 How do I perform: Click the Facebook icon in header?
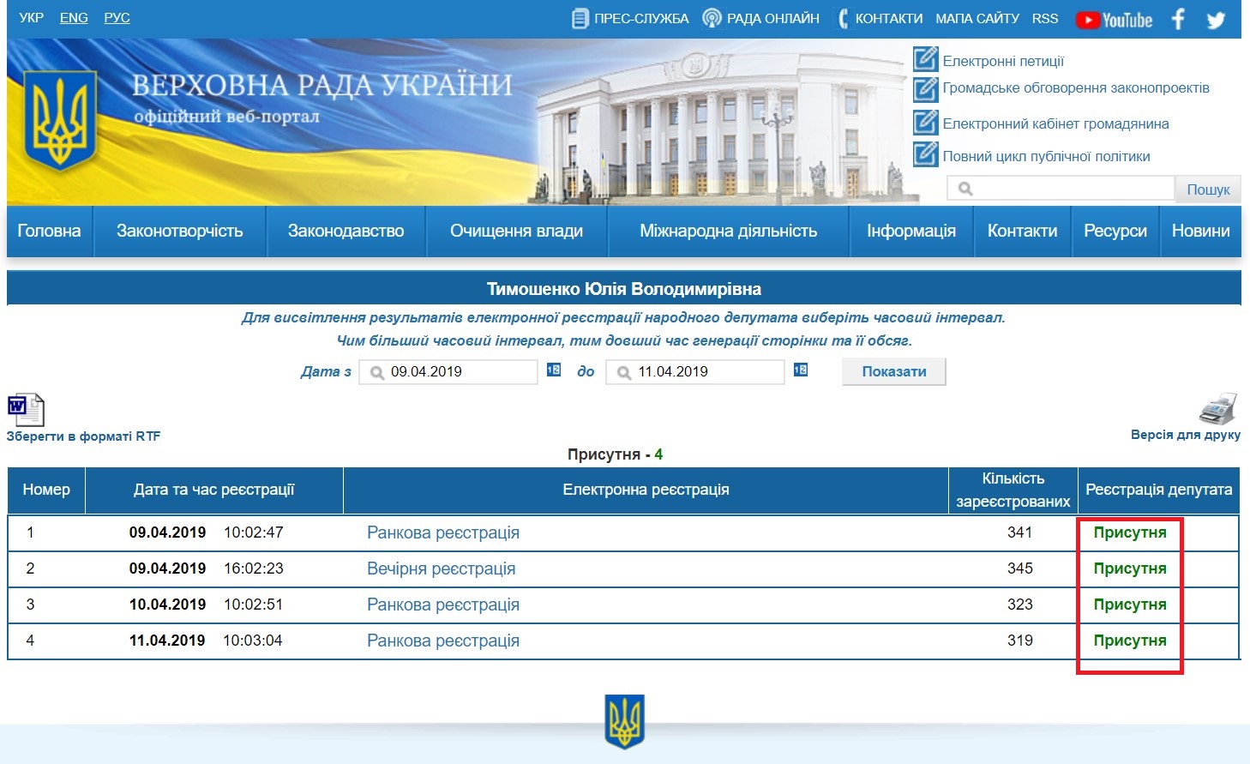pyautogui.click(x=1178, y=19)
